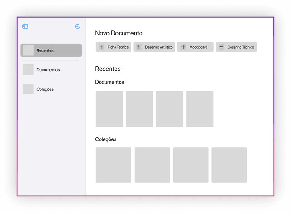Image resolution: width=291 pixels, height=213 pixels.
Task: Open the last collection under Coleções
Action: 229,164
